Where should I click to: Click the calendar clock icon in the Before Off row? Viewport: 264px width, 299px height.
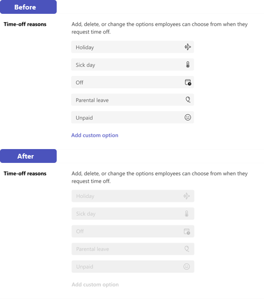188,83
